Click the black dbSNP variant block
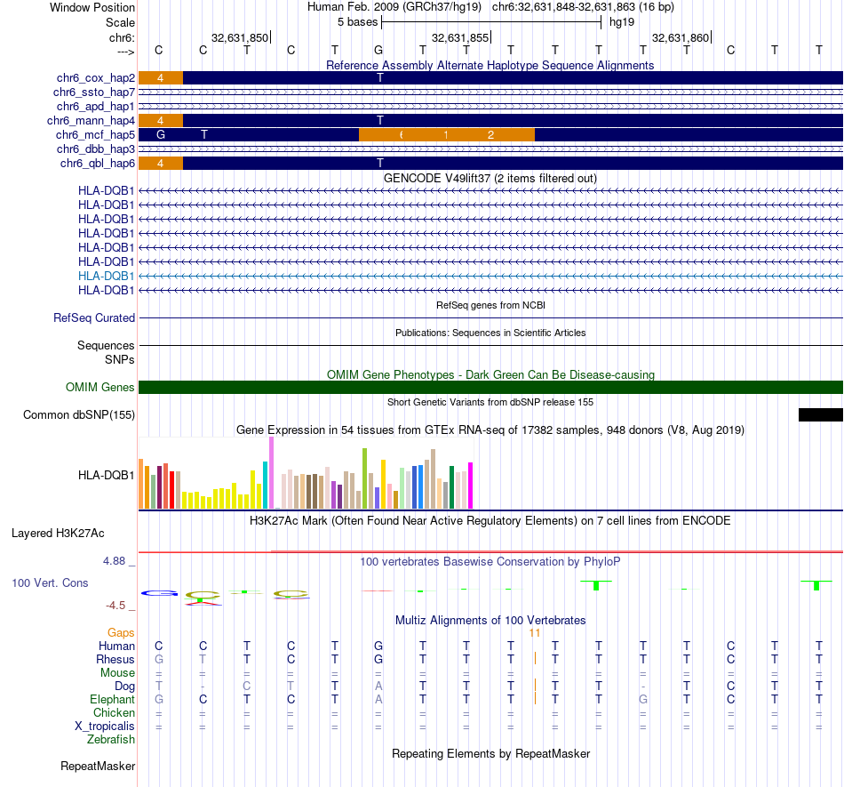 pos(820,414)
